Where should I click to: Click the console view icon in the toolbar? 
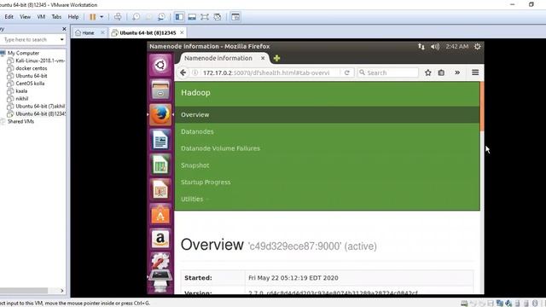pyautogui.click(x=235, y=17)
